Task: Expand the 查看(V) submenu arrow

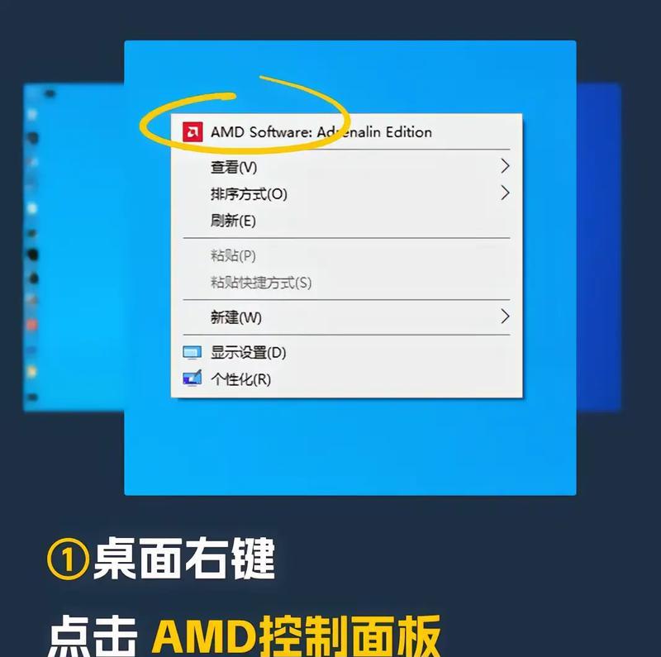Action: (505, 166)
